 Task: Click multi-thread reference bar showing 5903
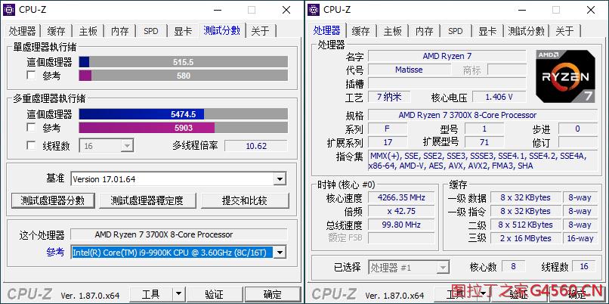[x=184, y=128]
